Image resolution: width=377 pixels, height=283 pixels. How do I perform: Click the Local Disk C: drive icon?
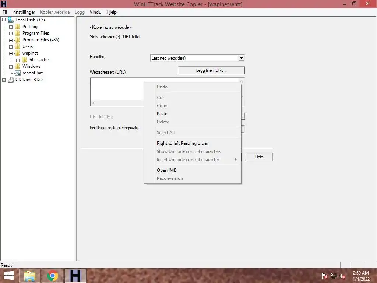click(11, 20)
